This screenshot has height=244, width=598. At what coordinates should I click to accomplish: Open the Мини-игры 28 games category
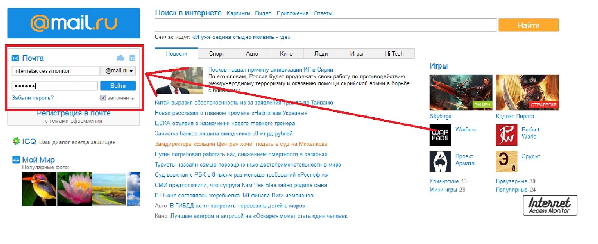pyautogui.click(x=447, y=190)
